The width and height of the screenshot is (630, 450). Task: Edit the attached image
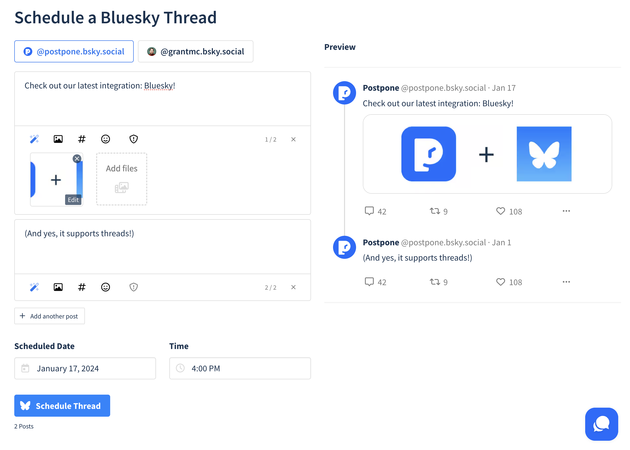pos(73,199)
